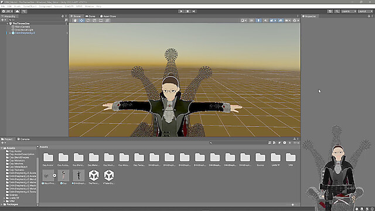Viewport: 375px width, 211px height.
Task: Expand the UniGLTF folder
Action: coord(4,198)
